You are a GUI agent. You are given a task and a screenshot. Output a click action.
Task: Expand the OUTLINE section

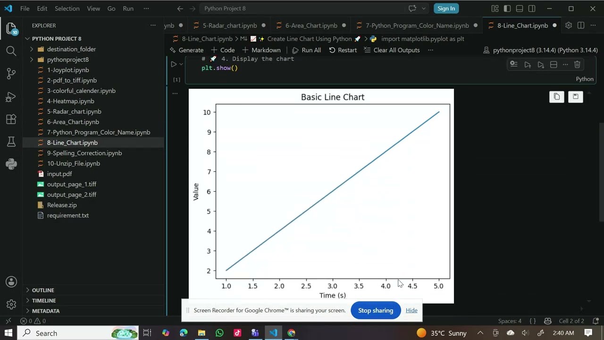tap(27, 290)
